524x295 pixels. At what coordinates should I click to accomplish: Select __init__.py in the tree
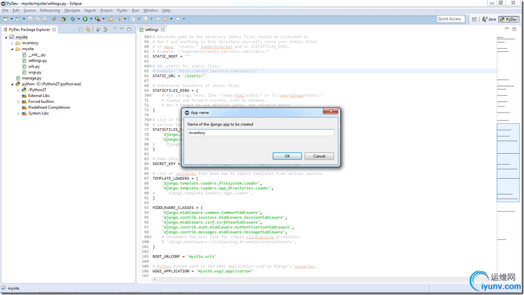(x=37, y=55)
